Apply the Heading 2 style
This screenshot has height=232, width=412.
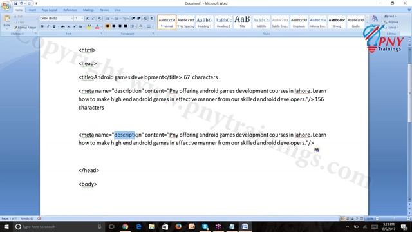click(x=223, y=22)
